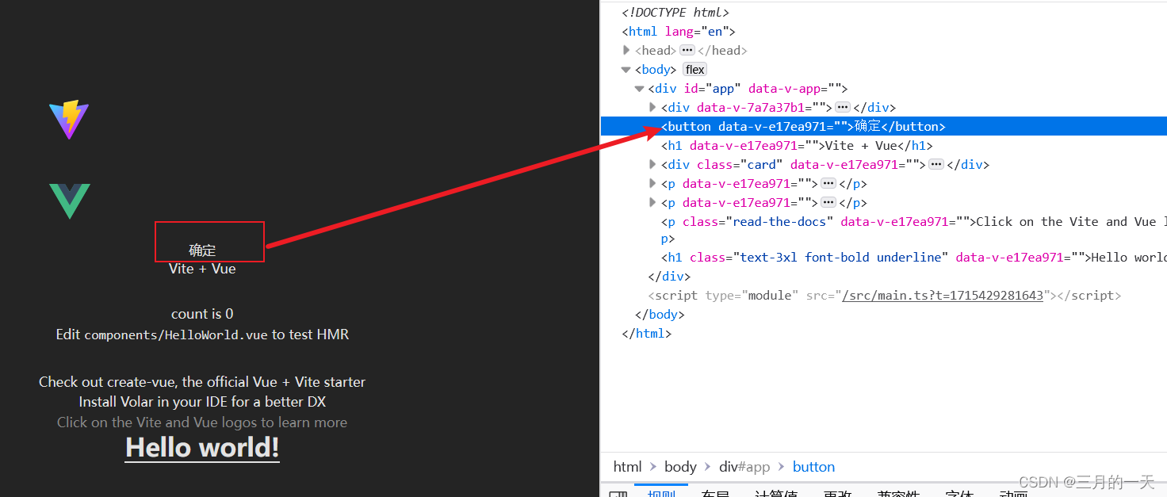Click 'body' in the breadcrumb bar
Image resolution: width=1167 pixels, height=497 pixels.
coord(680,467)
